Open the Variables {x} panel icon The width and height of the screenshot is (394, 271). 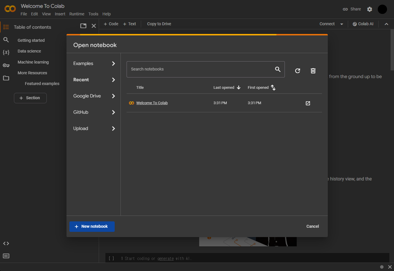(x=6, y=52)
